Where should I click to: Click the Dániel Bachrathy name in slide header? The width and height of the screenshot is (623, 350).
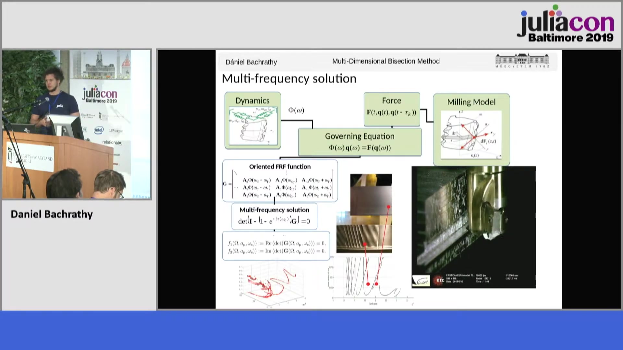251,62
